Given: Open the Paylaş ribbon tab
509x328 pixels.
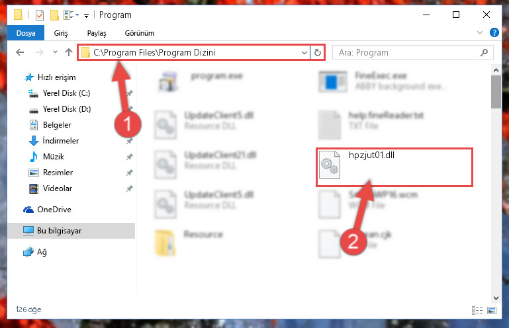Looking at the screenshot, I should tap(97, 33).
